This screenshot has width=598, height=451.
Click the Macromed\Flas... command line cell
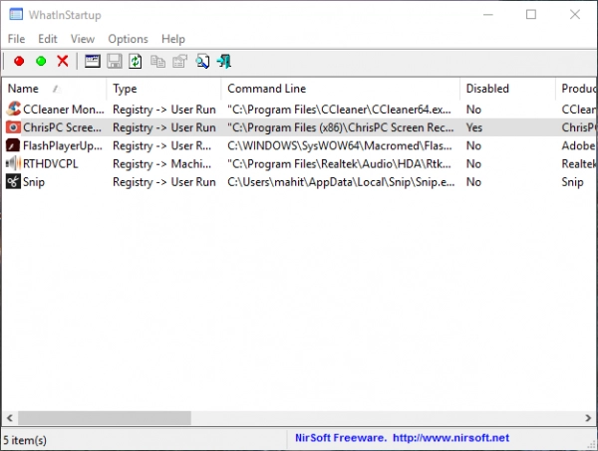click(x=340, y=146)
